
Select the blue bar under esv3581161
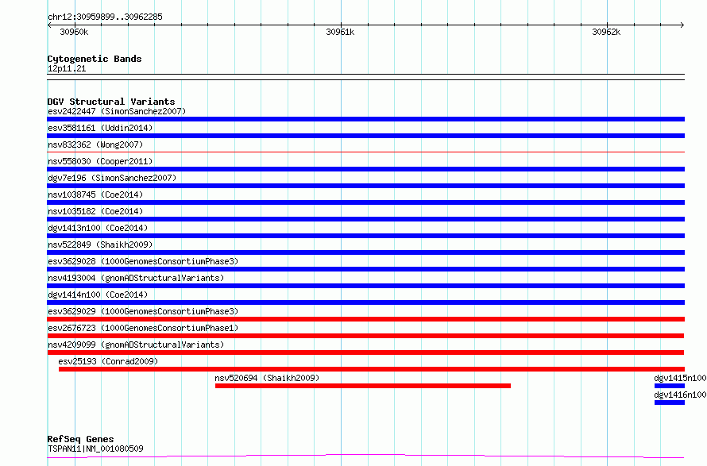coord(365,136)
